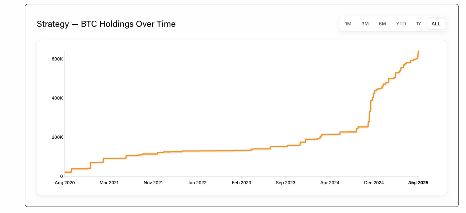Click the Sep 2023 x-axis label
This screenshot has width=466, height=213.
point(285,183)
